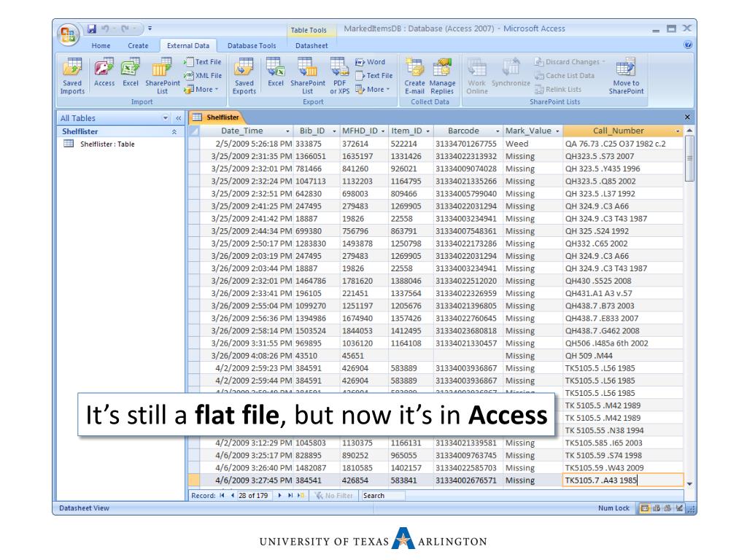Image resolution: width=747 pixels, height=560 pixels.
Task: Open Saved Exports
Action: pyautogui.click(x=244, y=76)
